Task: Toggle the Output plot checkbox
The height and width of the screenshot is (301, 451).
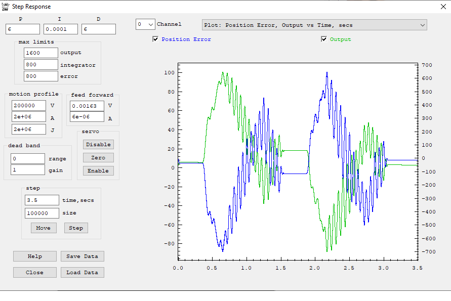Action: [x=324, y=39]
